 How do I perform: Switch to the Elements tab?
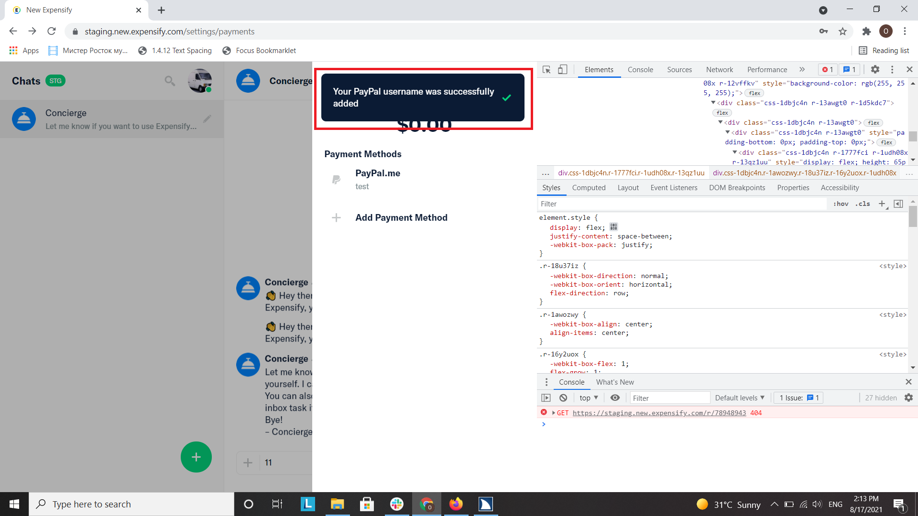coord(599,70)
